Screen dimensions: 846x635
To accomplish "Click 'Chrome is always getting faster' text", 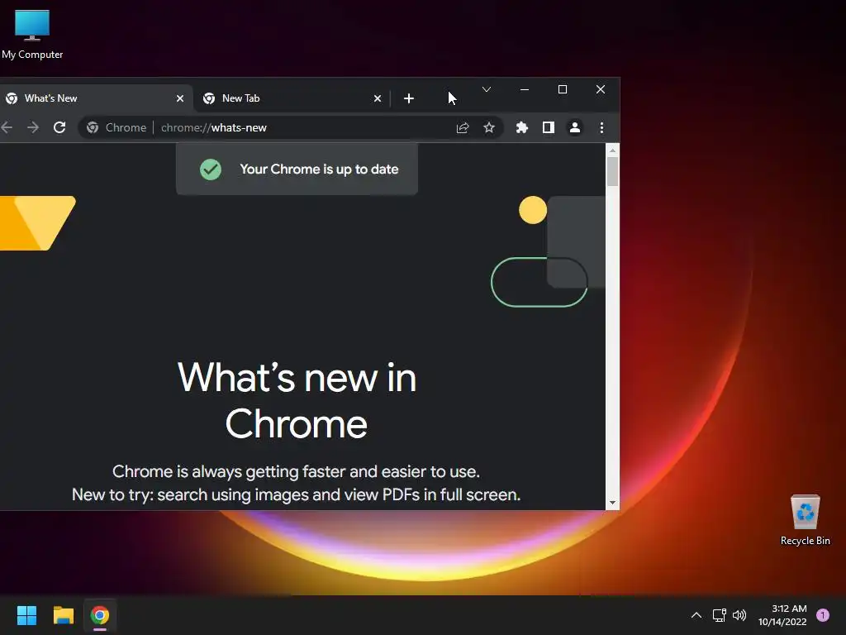I will [296, 471].
